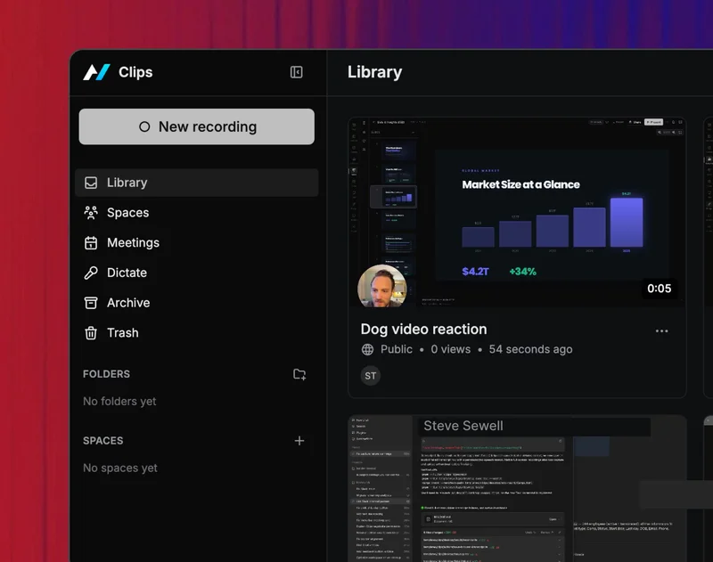713x562 pixels.
Task: Add a new space with plus icon
Action: pyautogui.click(x=299, y=441)
